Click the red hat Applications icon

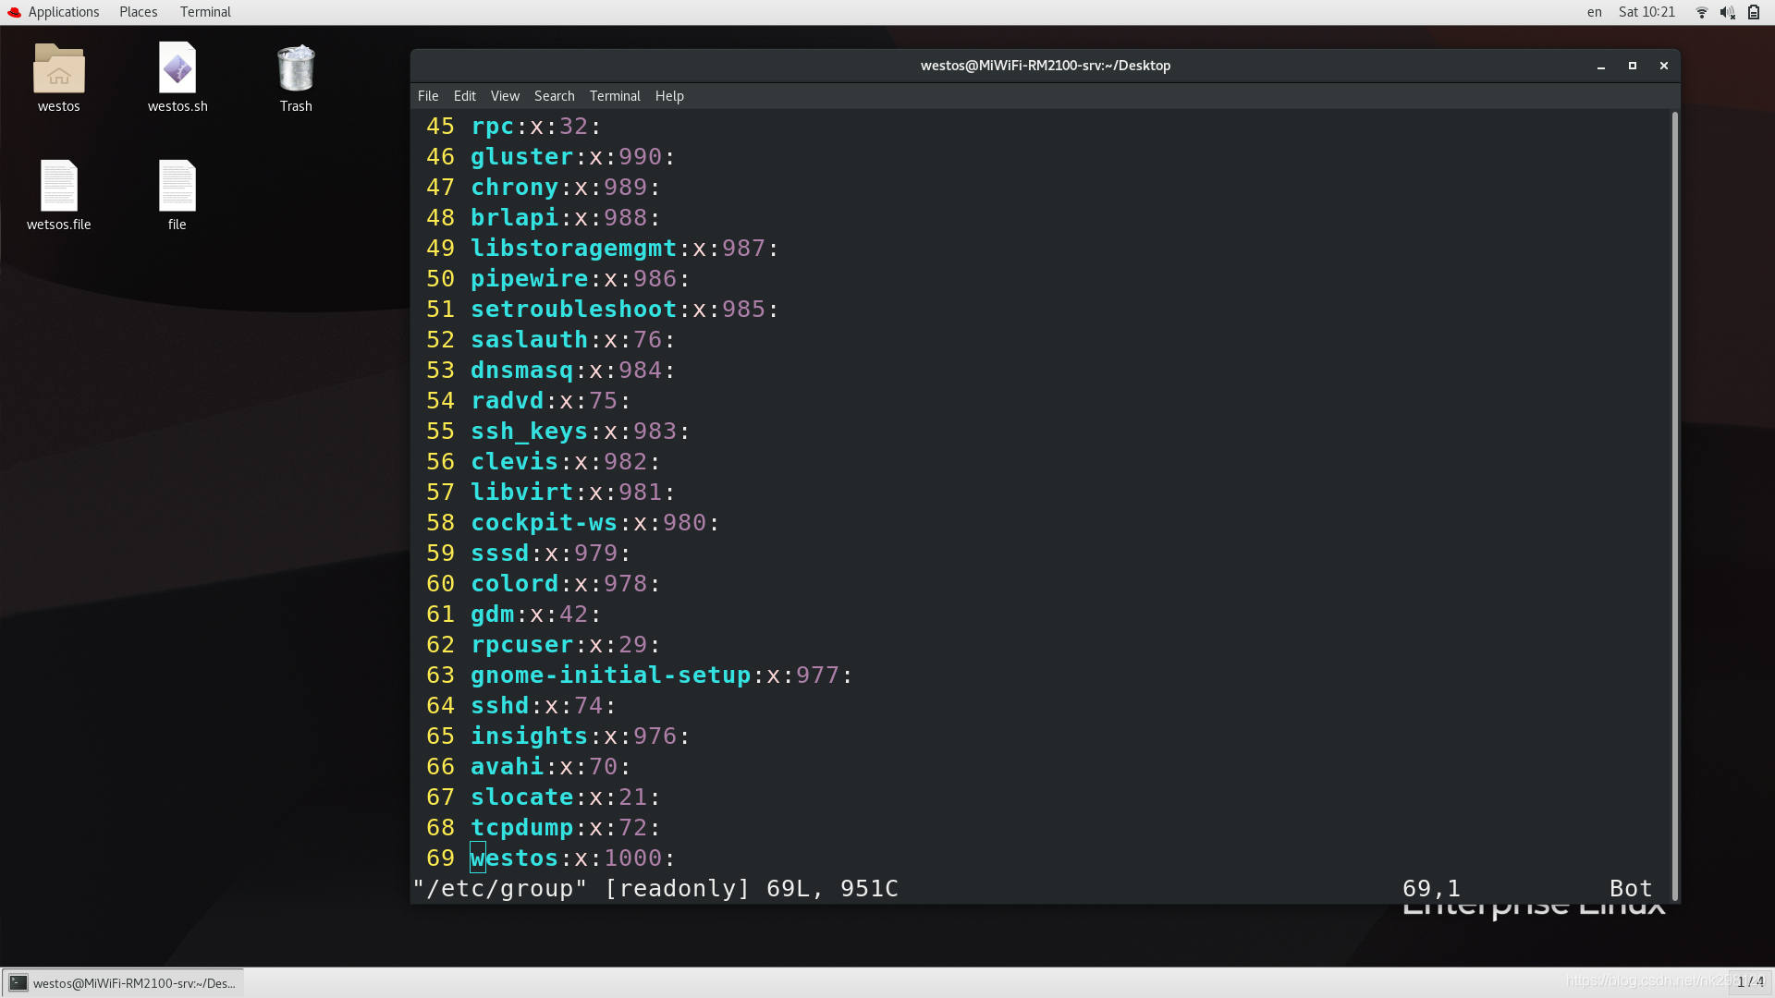(14, 12)
